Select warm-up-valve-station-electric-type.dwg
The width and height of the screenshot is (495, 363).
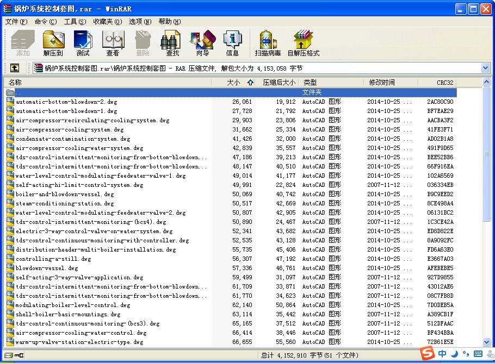click(79, 342)
